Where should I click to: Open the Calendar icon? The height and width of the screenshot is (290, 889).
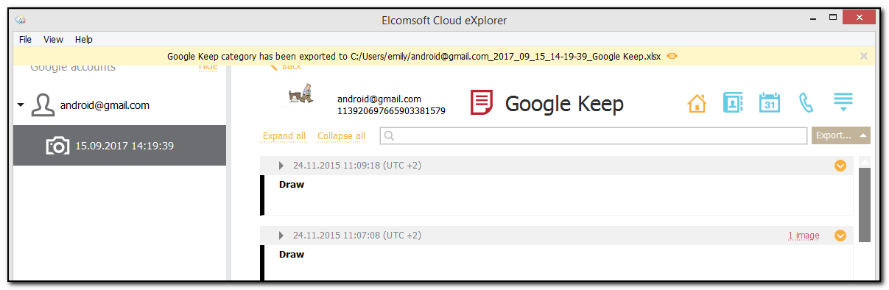pos(769,103)
